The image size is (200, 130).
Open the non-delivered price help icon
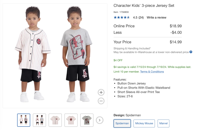click(x=191, y=52)
